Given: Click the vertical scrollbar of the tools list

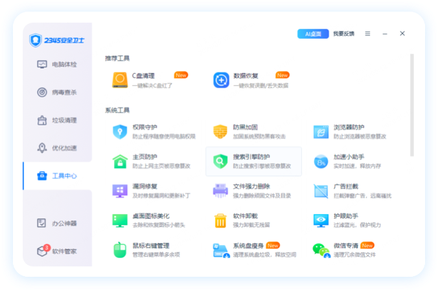Looking at the screenshot, I should (411, 105).
